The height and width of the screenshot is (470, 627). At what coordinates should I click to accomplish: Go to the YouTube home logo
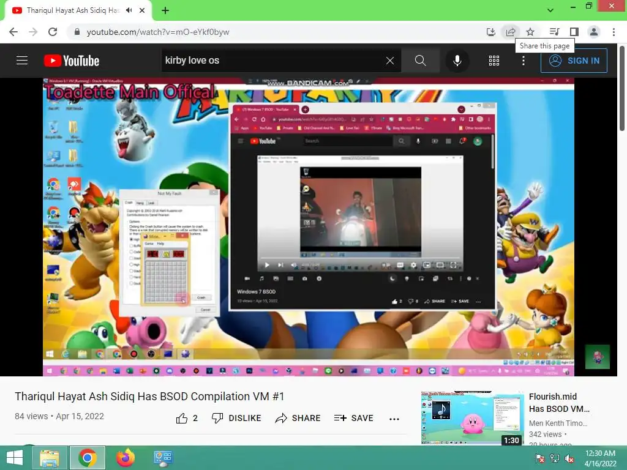(x=72, y=61)
